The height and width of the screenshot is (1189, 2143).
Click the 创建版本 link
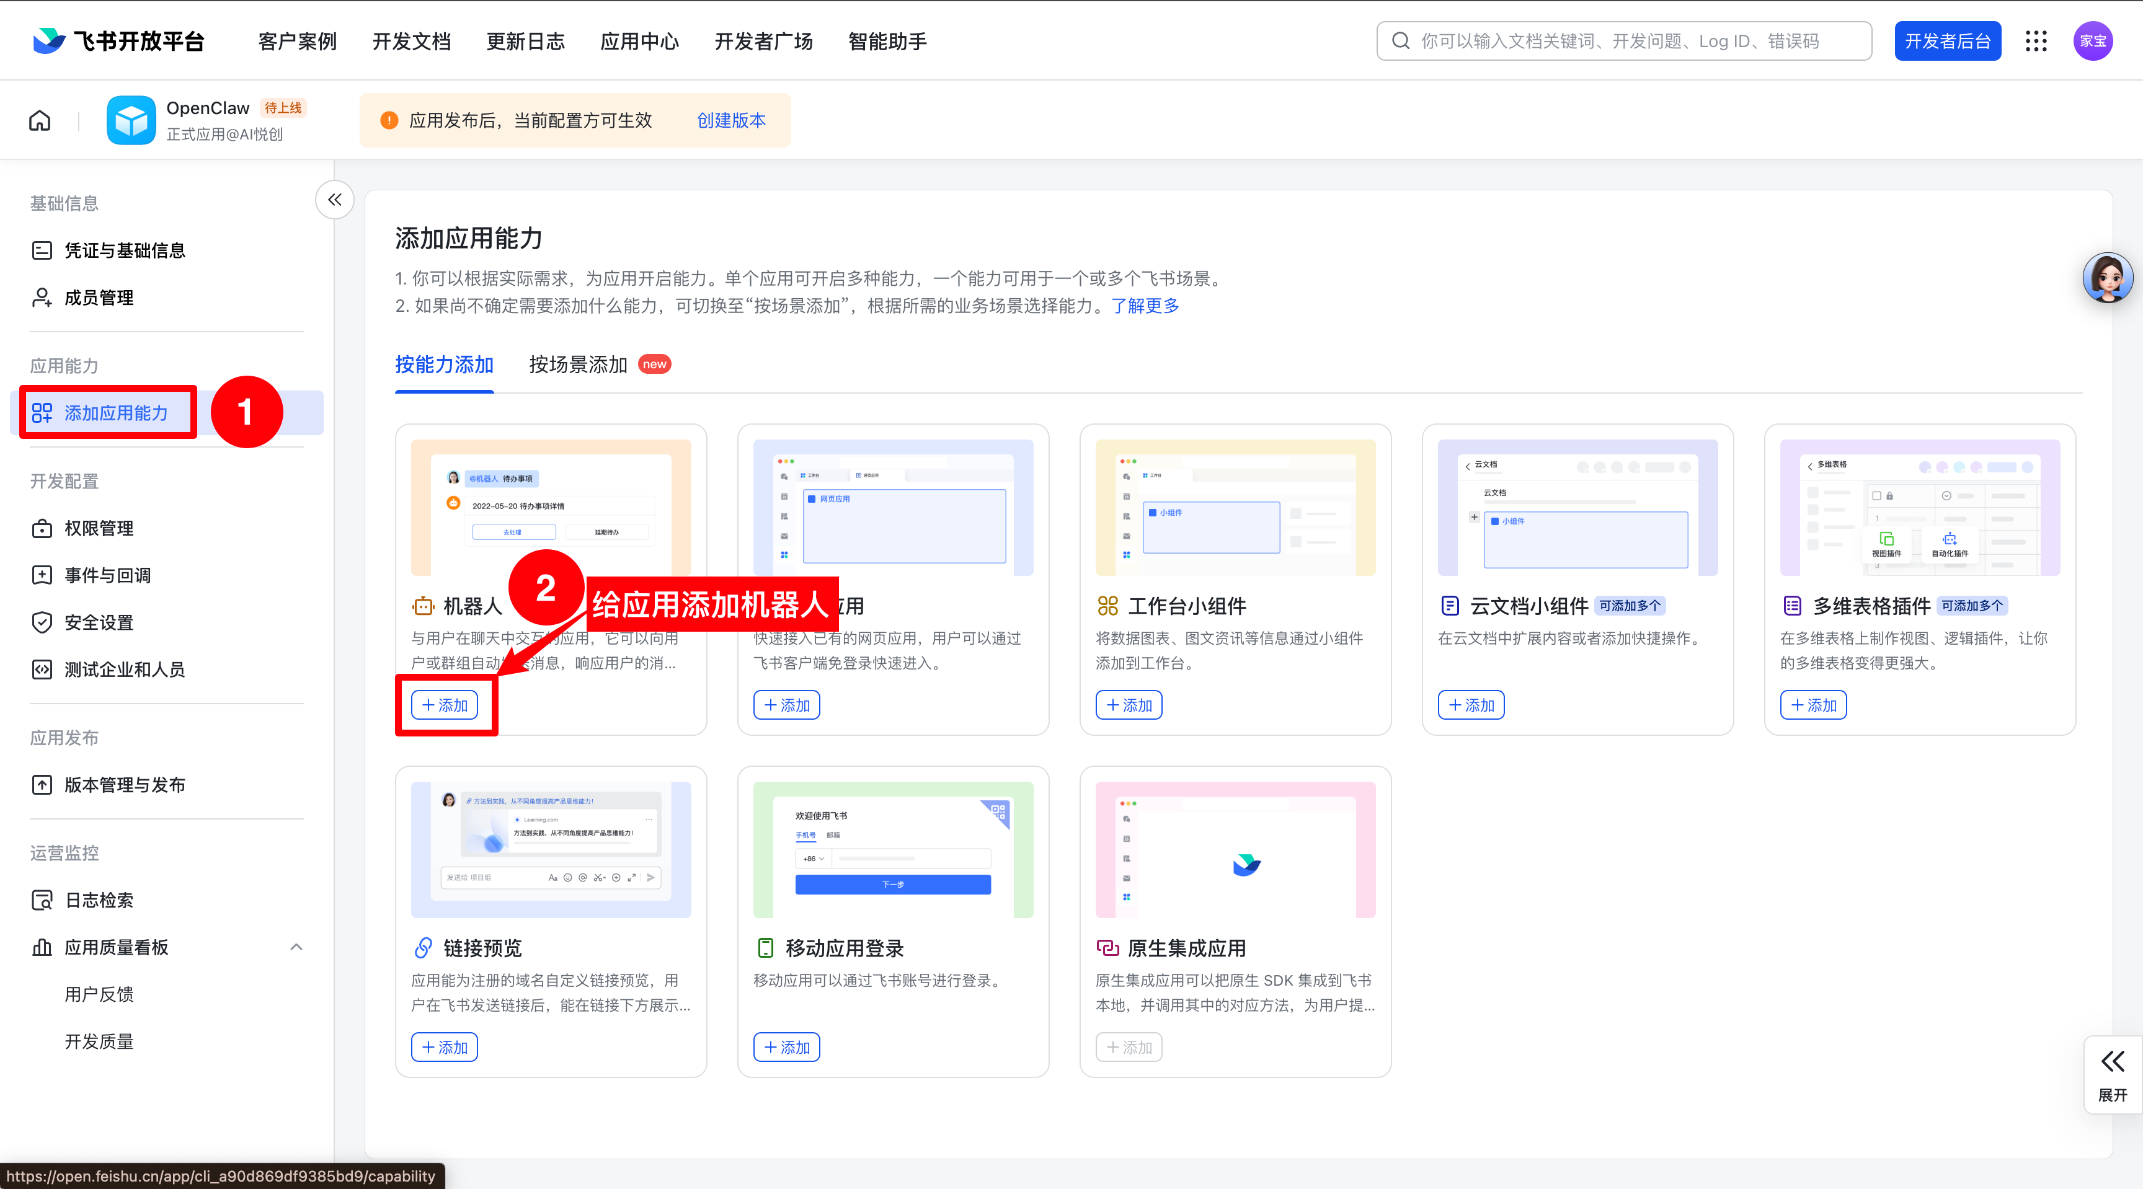click(x=731, y=120)
